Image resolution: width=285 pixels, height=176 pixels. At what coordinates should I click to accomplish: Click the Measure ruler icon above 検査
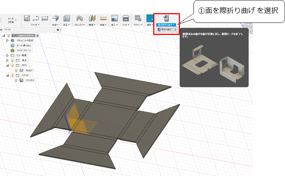click(x=103, y=18)
